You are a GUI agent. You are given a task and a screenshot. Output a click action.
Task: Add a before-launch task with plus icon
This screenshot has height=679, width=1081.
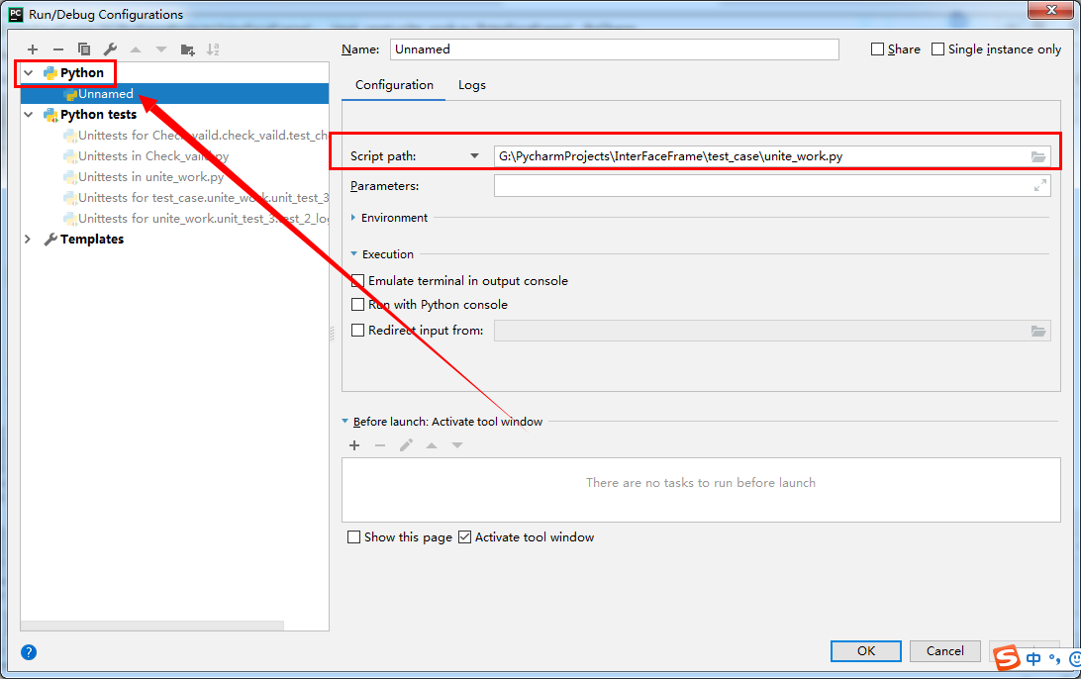(354, 445)
